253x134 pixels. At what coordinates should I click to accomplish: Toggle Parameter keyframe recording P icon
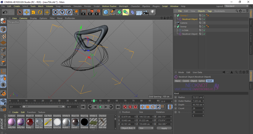(158, 107)
